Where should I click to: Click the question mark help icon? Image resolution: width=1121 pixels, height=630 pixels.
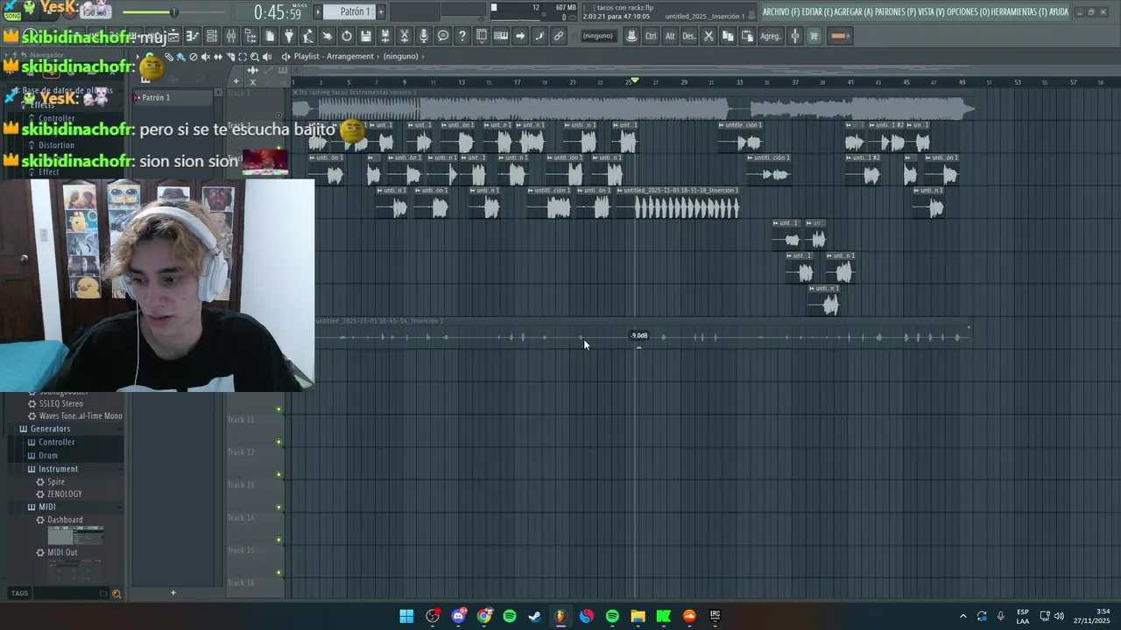[462, 36]
